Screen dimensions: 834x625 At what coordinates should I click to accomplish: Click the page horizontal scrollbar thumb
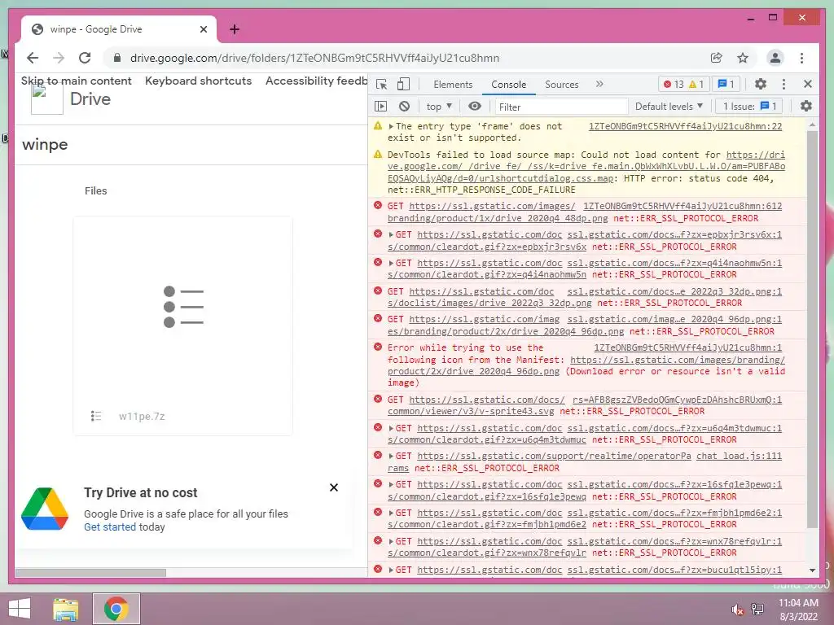pos(90,572)
